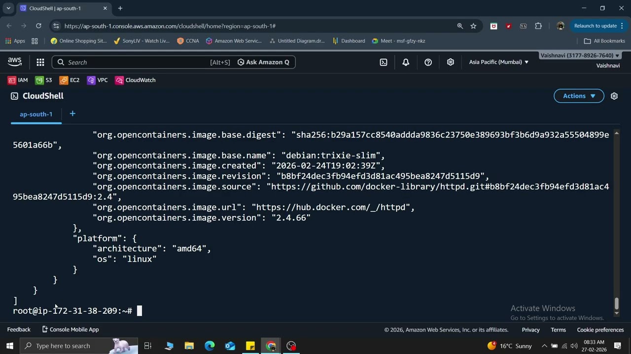
Task: Open Feedback link in footer
Action: pos(19,330)
